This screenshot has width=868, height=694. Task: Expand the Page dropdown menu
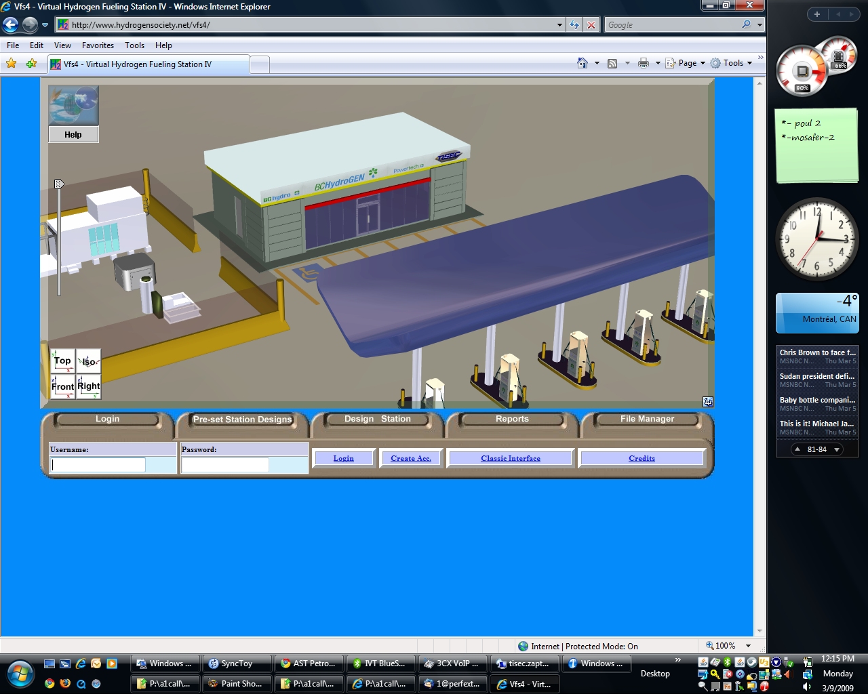click(687, 63)
